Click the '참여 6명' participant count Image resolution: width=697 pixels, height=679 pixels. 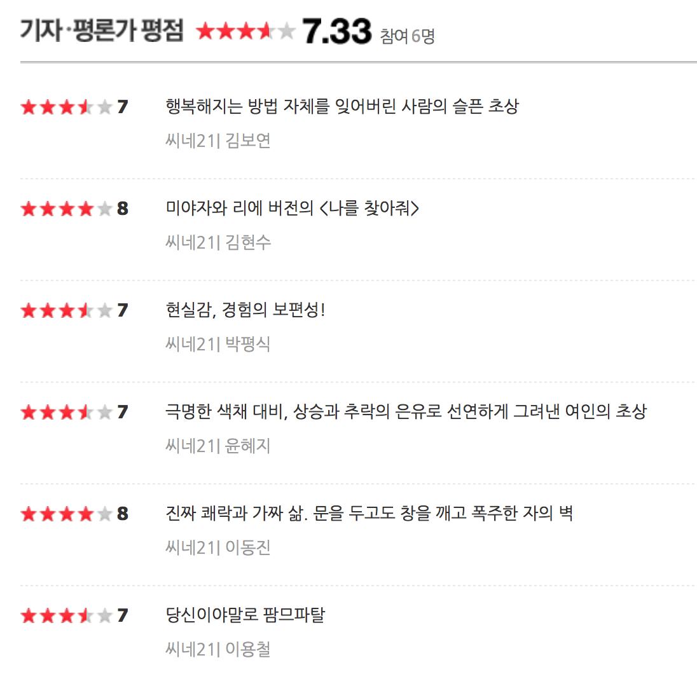click(407, 36)
